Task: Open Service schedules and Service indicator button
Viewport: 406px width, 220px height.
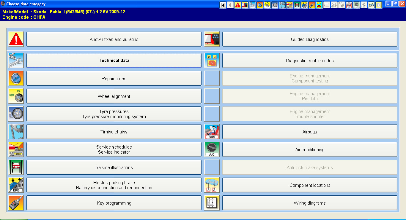Action: point(114,149)
